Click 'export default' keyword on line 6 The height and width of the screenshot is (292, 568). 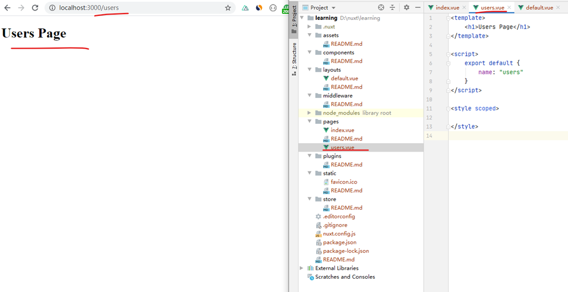pos(489,63)
